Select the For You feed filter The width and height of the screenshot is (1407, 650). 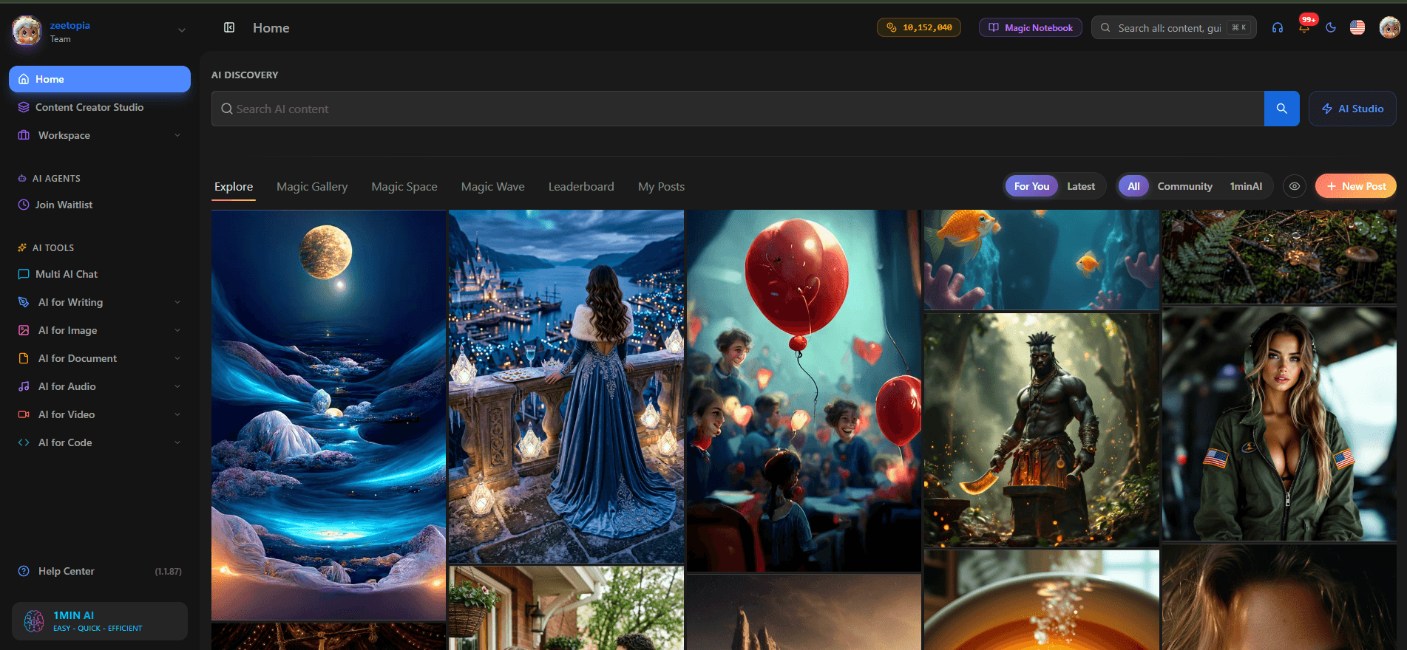1031,186
